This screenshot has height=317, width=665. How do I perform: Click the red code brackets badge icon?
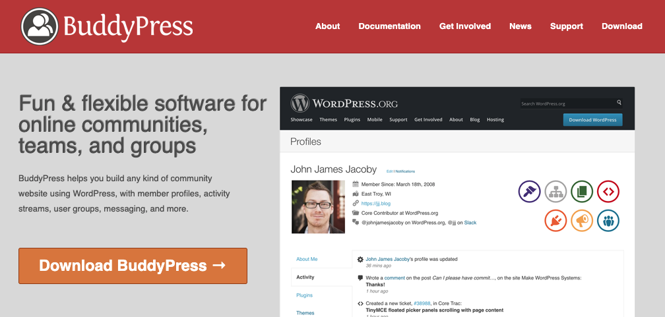tap(608, 192)
